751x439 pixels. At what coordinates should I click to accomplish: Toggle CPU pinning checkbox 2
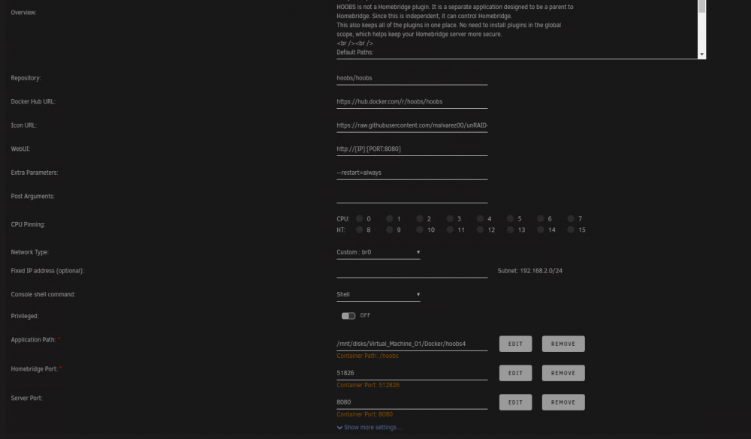click(420, 219)
